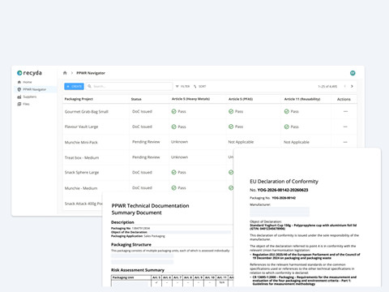Screen dimensions: 389x292
Task: Click the PPWR Technical Documentation Summary Document title
Action: click(150, 209)
